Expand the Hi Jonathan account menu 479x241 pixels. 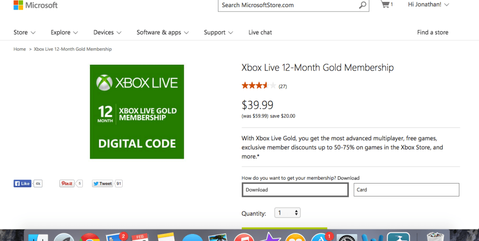coord(428,5)
